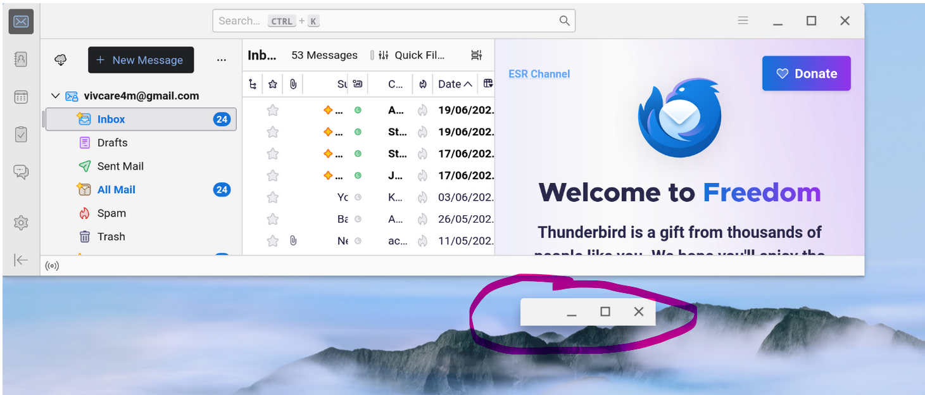Image resolution: width=925 pixels, height=395 pixels.
Task: Open the column picker dropdown
Action: click(488, 84)
